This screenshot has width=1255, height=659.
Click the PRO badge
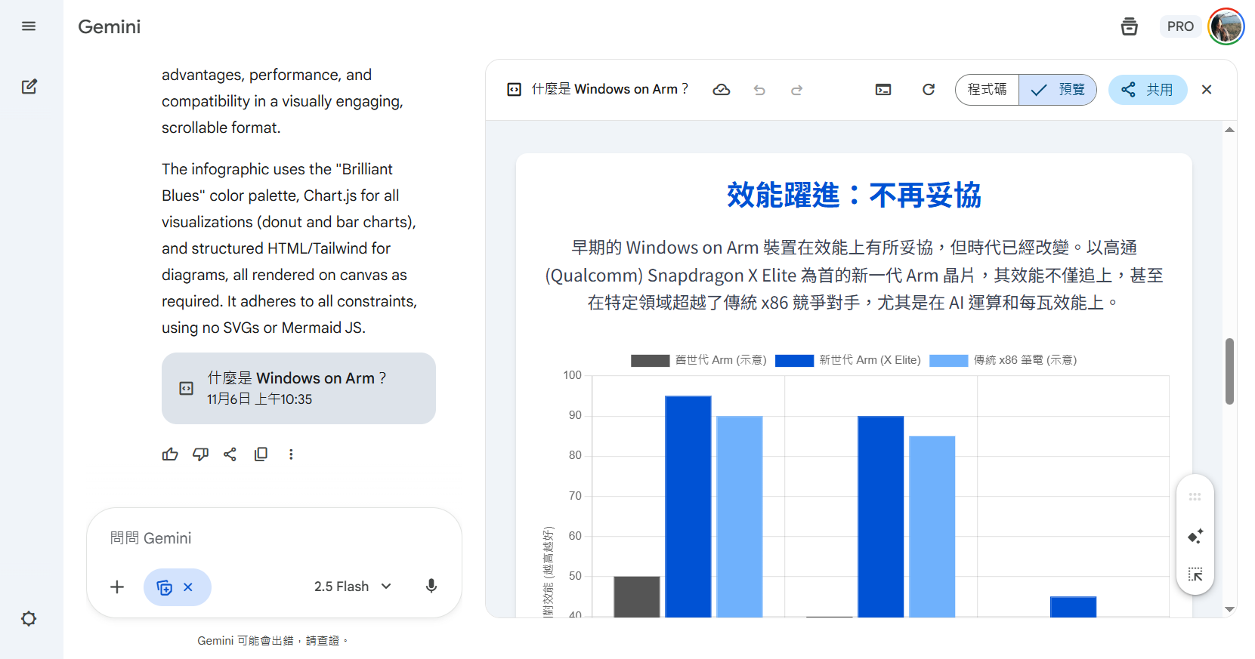1180,26
